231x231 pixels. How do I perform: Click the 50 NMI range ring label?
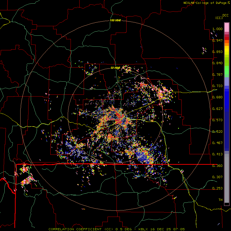(115, 68)
